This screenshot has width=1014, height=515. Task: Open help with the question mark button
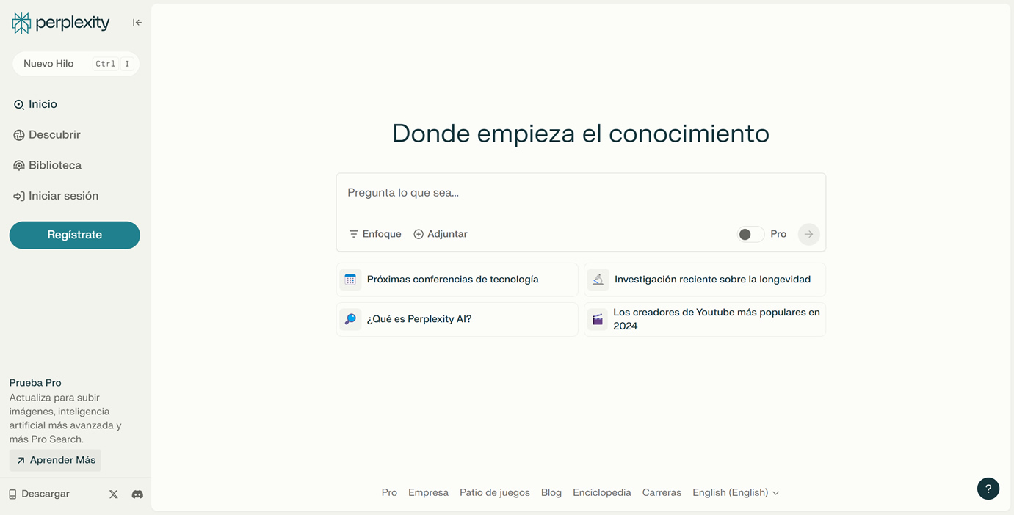(x=988, y=489)
